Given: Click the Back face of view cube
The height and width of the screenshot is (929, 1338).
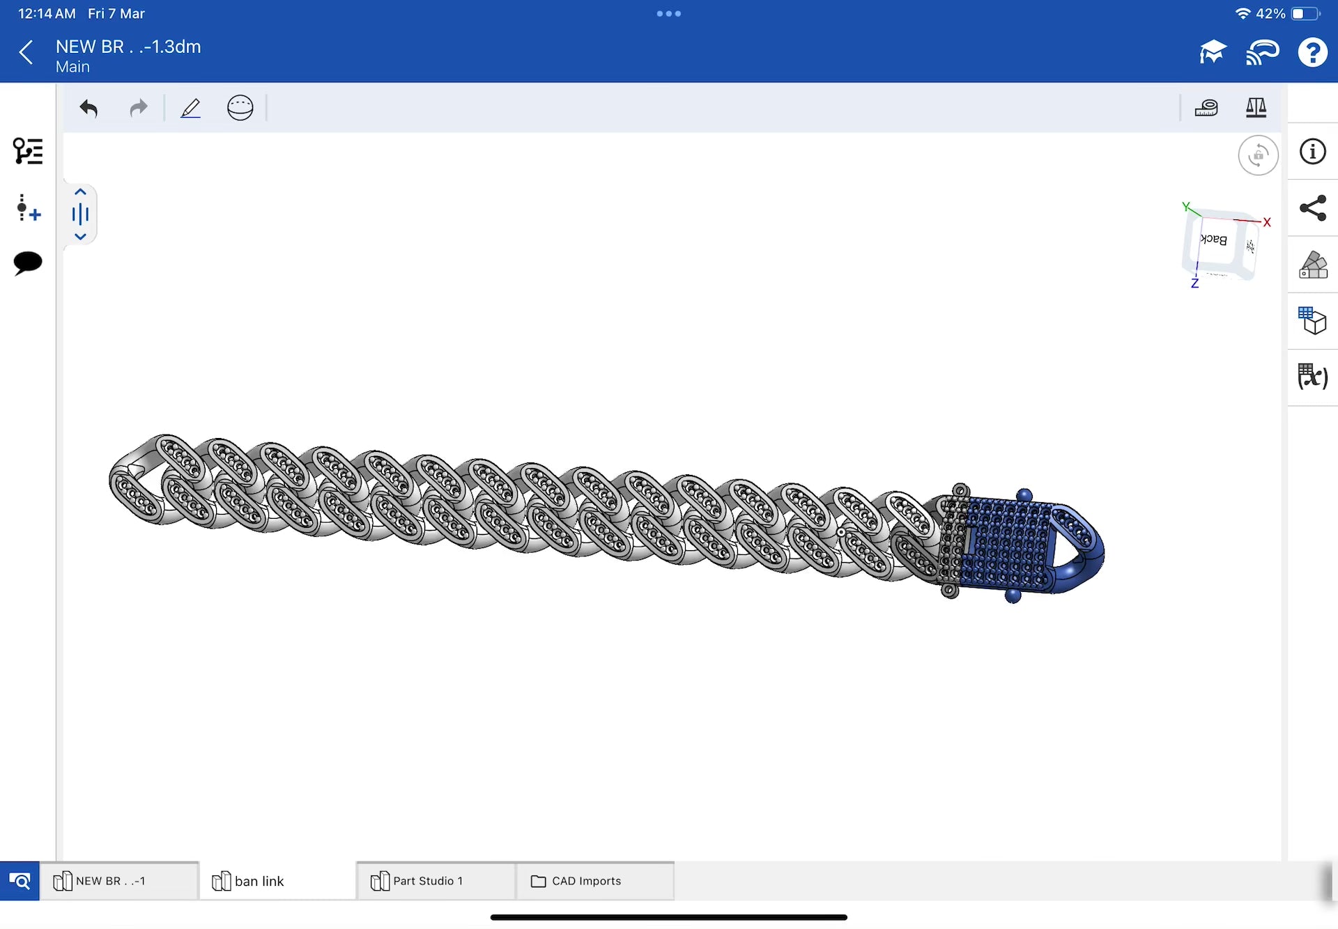Looking at the screenshot, I should coord(1215,240).
